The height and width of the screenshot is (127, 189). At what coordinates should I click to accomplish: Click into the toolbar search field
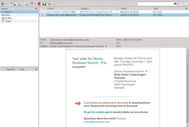156,4
